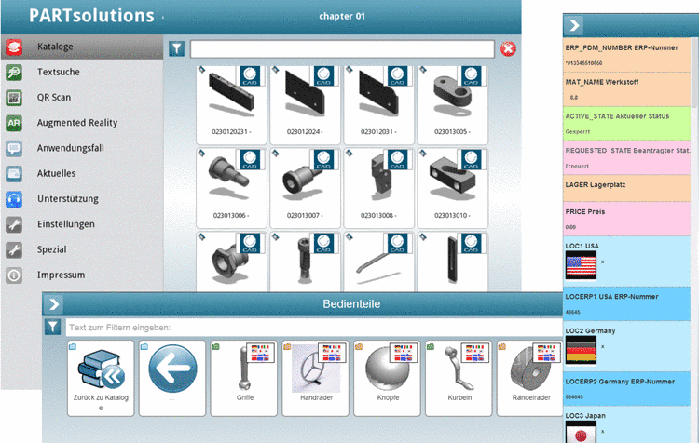Click the Unterstützung headset icon
The width and height of the screenshot is (699, 443).
click(x=14, y=199)
